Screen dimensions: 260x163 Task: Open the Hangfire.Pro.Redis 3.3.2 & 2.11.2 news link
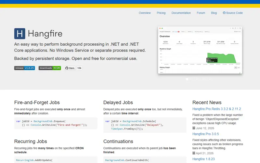(x=216, y=109)
